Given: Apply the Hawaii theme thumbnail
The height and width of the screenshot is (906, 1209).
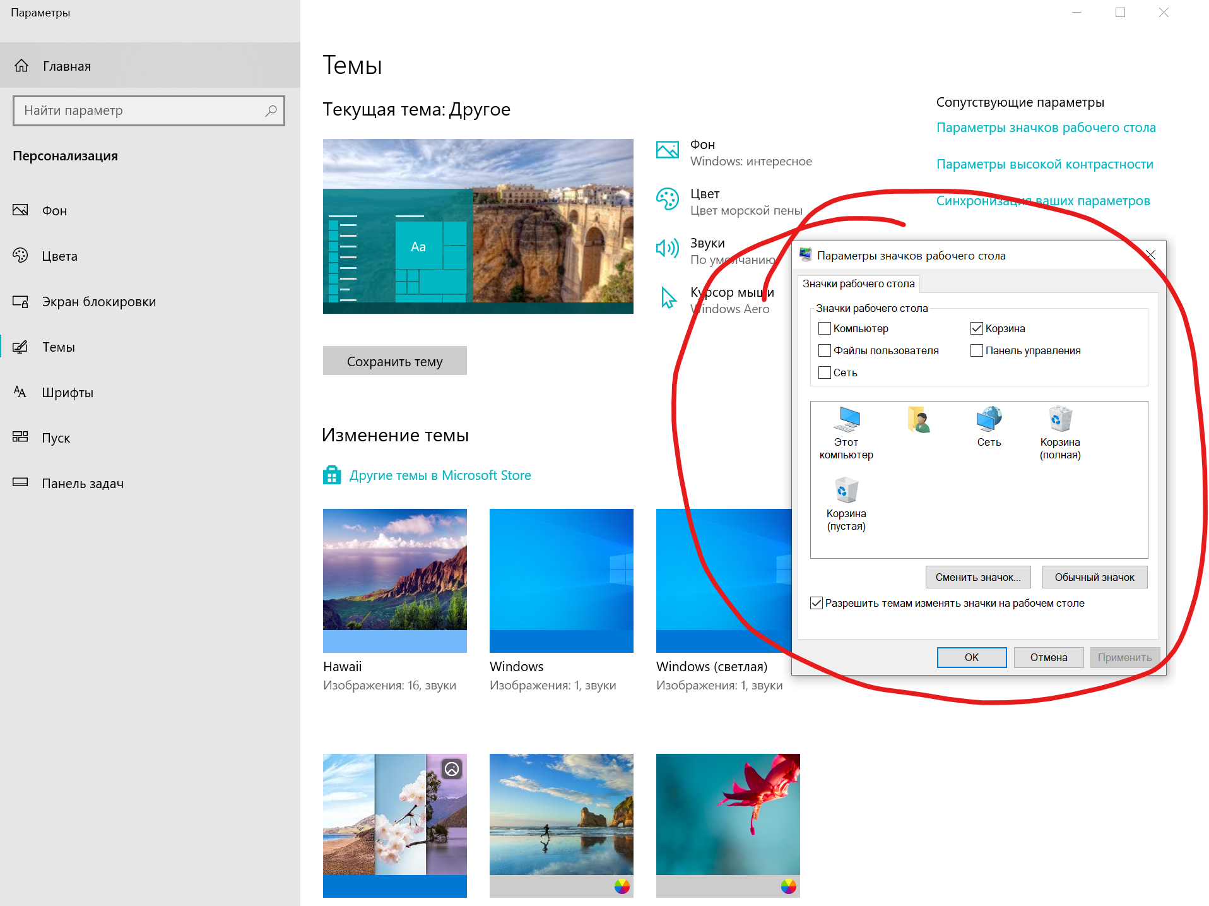Looking at the screenshot, I should [394, 580].
